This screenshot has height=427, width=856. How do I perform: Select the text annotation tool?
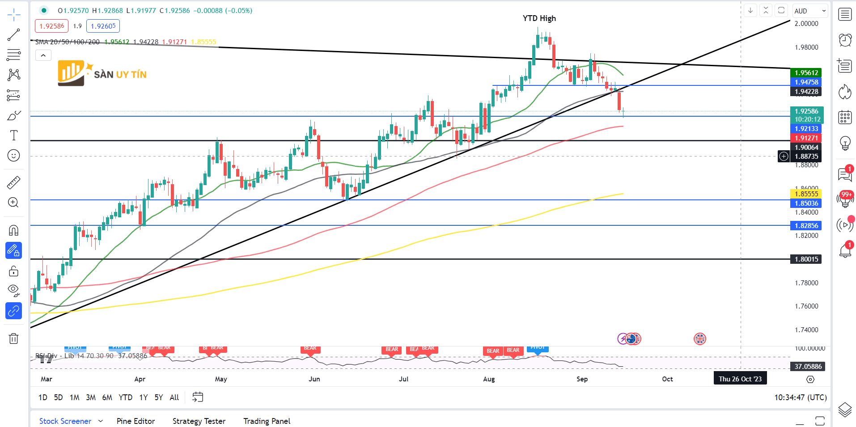[14, 135]
